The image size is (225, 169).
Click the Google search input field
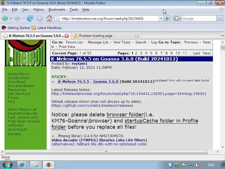199,19
